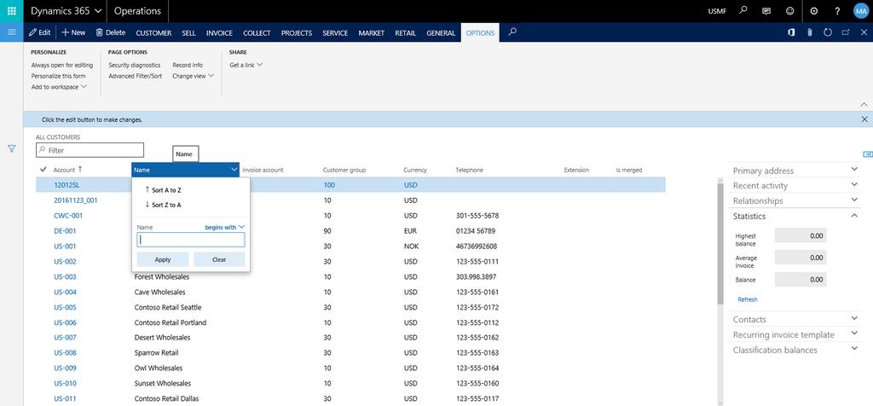Viewport: 873px width, 406px height.
Task: Focus the All Customers Filter box
Action: pyautogui.click(x=90, y=150)
